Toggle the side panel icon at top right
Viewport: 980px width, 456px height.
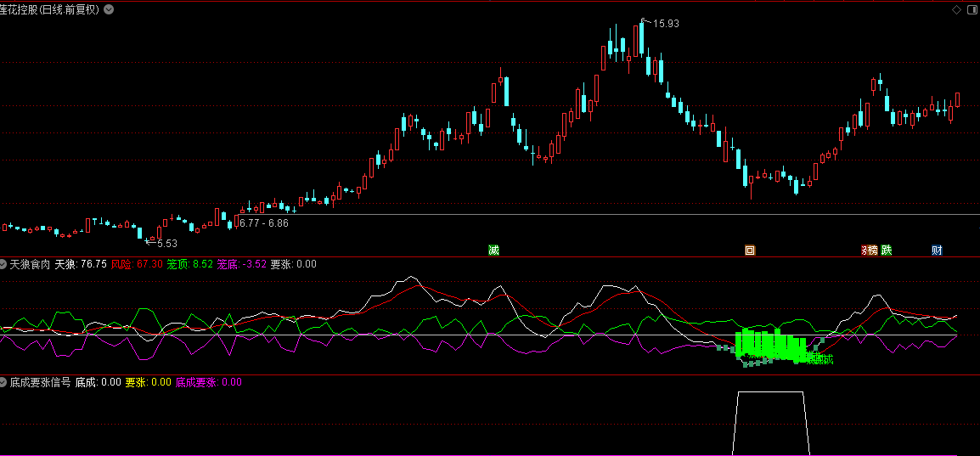(x=973, y=9)
